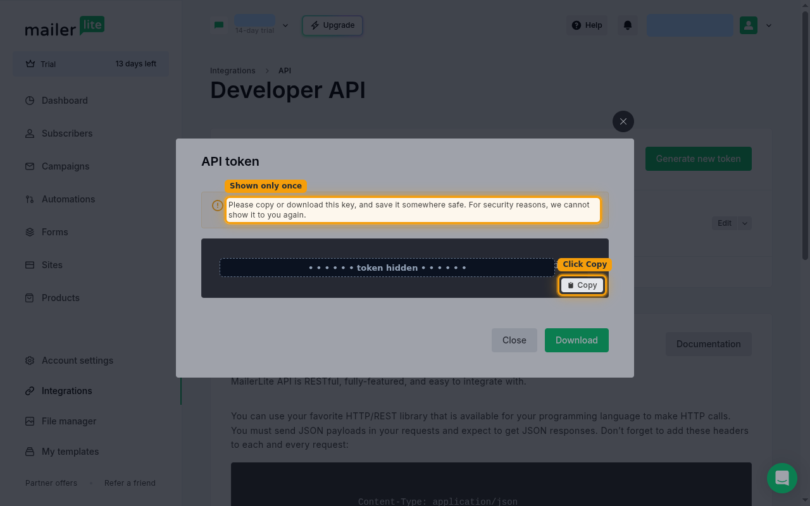
Task: Click the hidden token field
Action: pos(387,268)
